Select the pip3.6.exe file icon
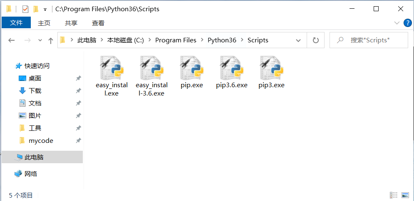Viewport: 414px width, 201px height. click(231, 68)
